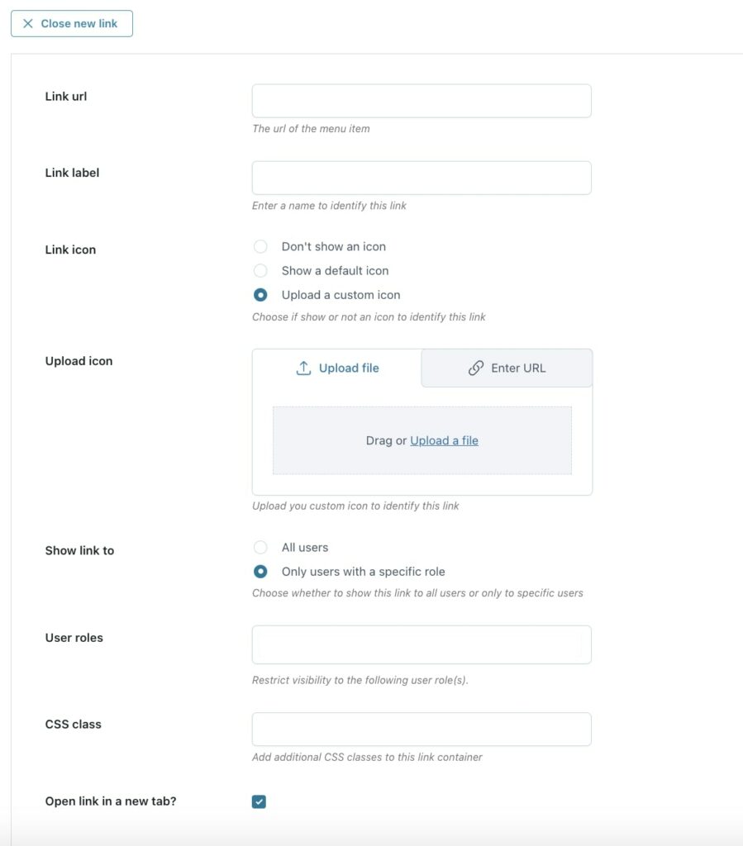
Task: Switch to the Enter URL tab
Action: point(507,368)
